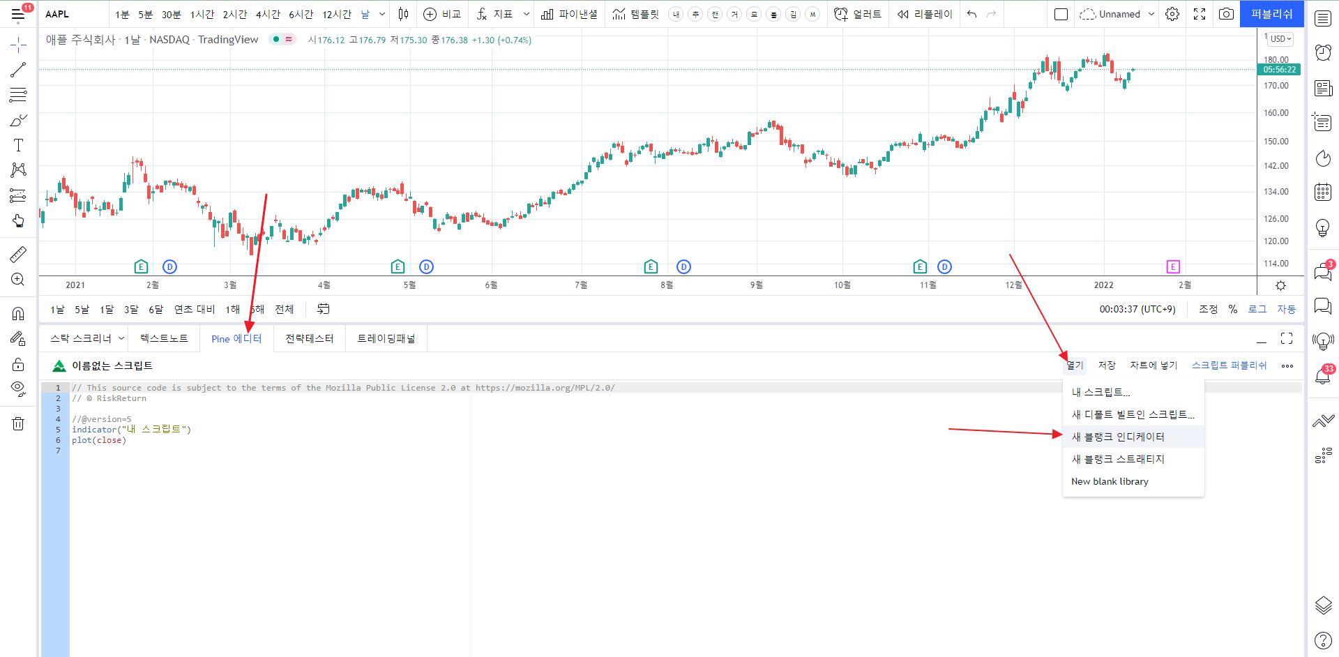The height and width of the screenshot is (657, 1339).
Task: Toggle stay in drawing mode
Action: click(x=18, y=339)
